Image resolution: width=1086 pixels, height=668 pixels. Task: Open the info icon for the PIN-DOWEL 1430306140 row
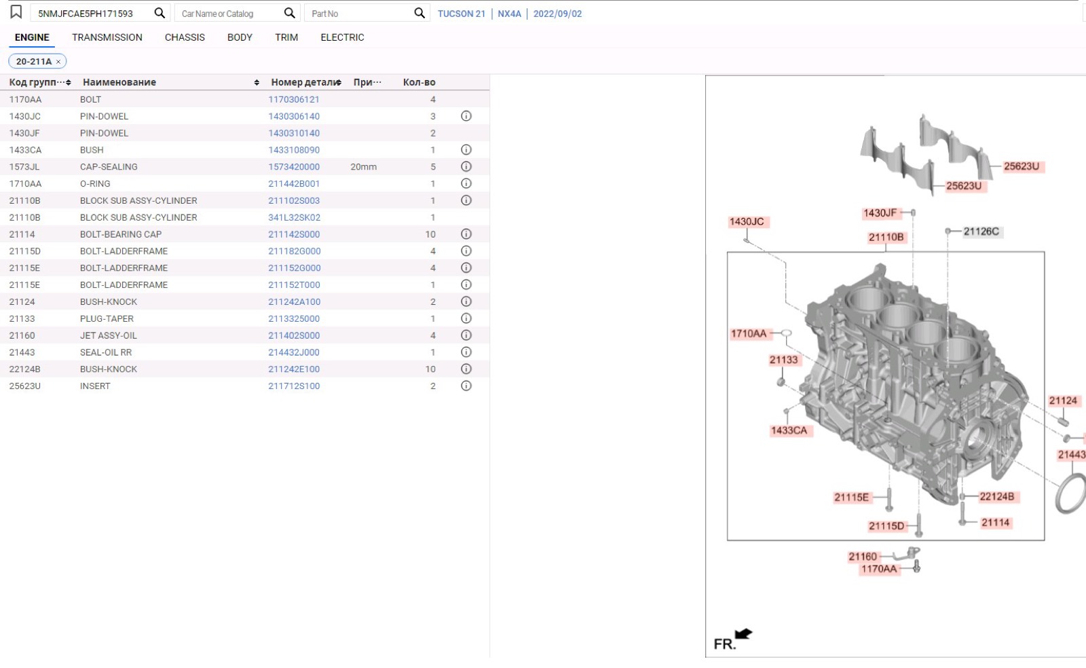[466, 116]
